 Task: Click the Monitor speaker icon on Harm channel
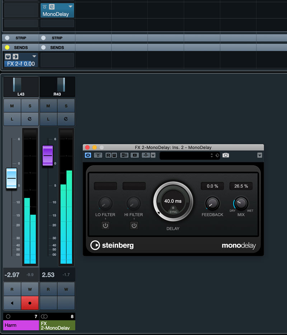(x=12, y=303)
